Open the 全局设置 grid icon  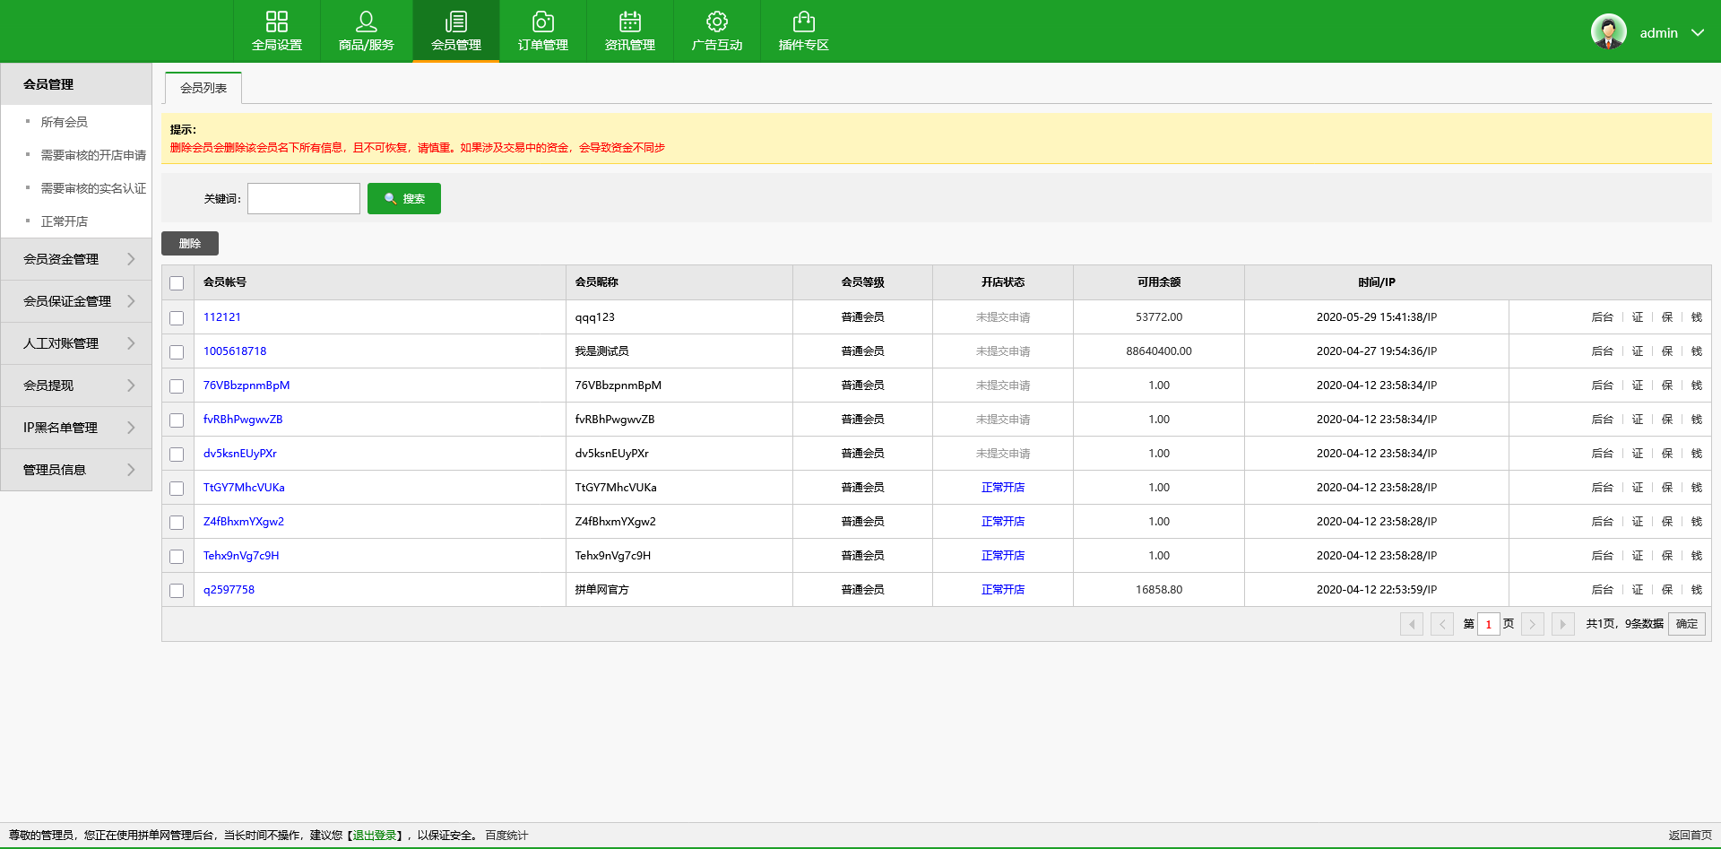click(x=277, y=22)
